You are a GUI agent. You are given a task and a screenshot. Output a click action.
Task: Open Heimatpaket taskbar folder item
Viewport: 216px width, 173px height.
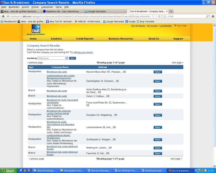[x=72, y=171]
